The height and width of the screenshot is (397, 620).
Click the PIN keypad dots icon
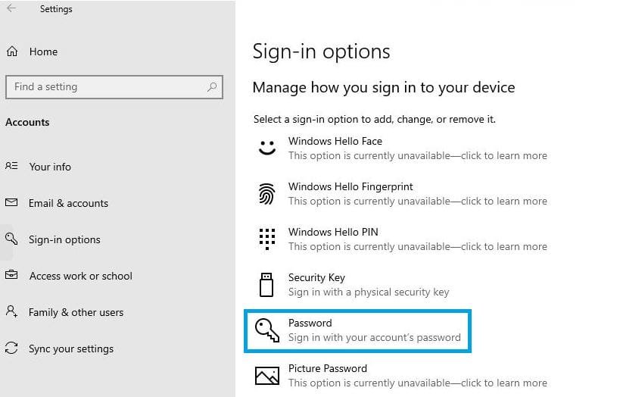[x=267, y=239]
